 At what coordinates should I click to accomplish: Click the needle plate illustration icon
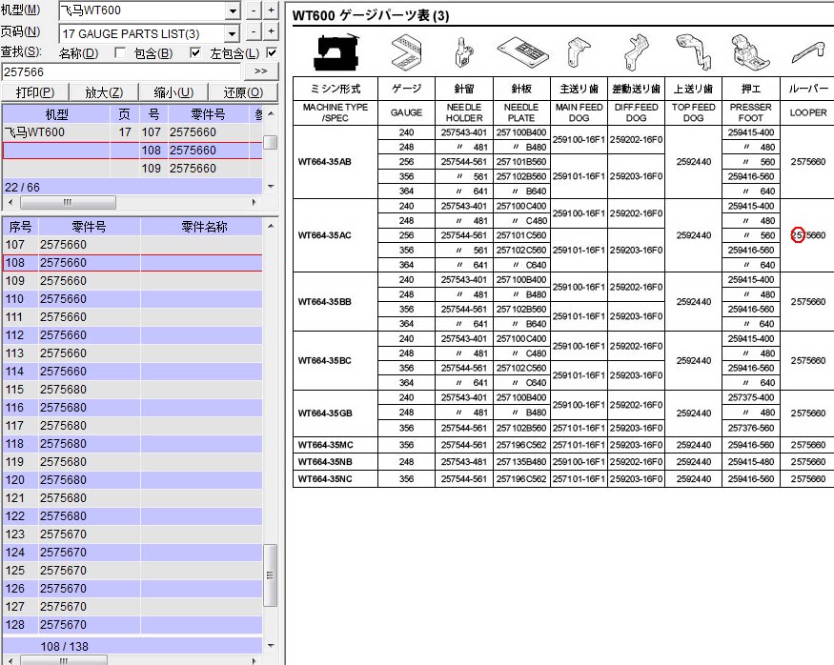(522, 52)
